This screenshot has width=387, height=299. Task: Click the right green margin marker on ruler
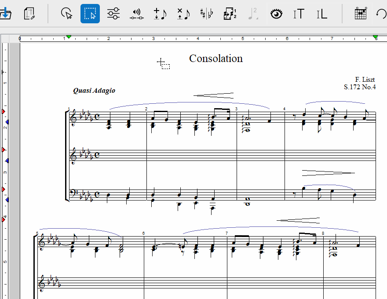(376, 37)
